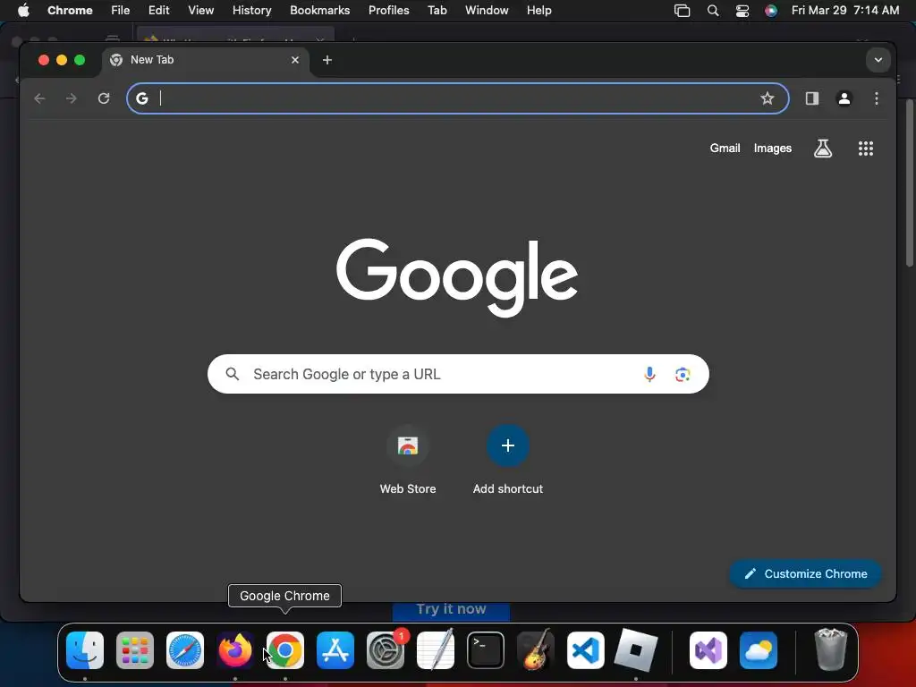Activate Siri in the menu bar
The width and height of the screenshot is (916, 687).
771,11
